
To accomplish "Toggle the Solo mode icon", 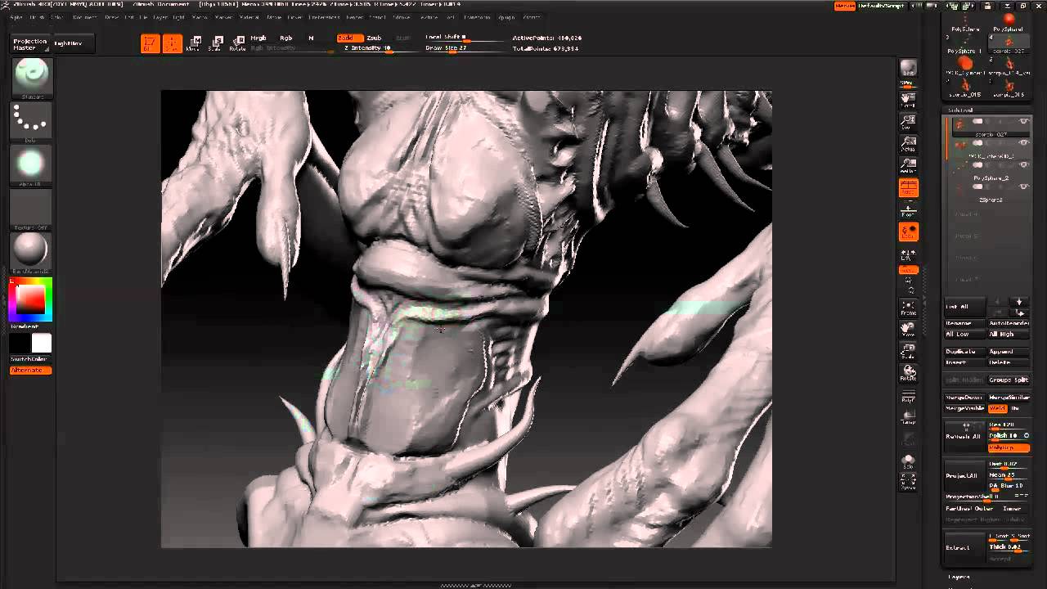I will pyautogui.click(x=908, y=462).
